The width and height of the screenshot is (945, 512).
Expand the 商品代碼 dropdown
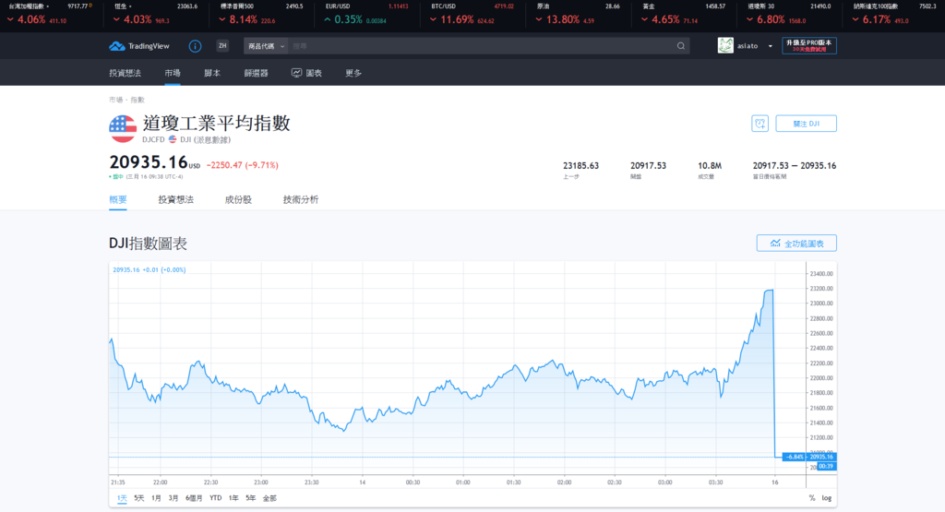click(x=266, y=46)
